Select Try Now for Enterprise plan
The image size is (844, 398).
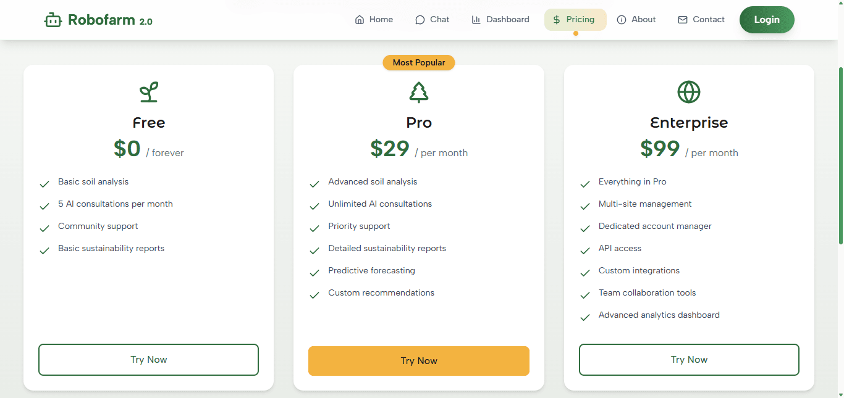(689, 360)
